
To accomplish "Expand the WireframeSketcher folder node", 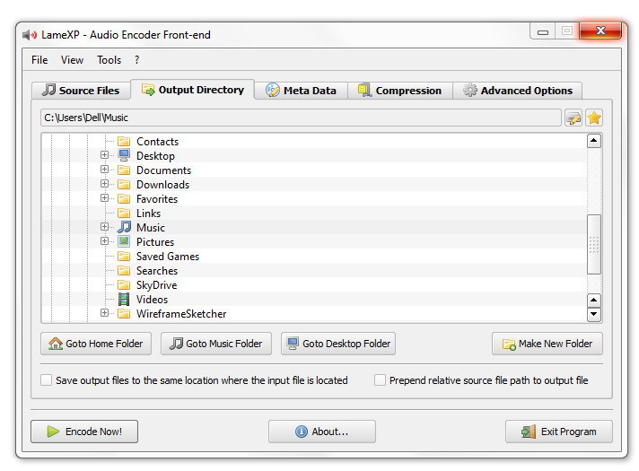I will tap(104, 313).
